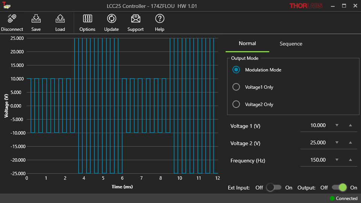Switch to the Sequence tab

[291, 44]
